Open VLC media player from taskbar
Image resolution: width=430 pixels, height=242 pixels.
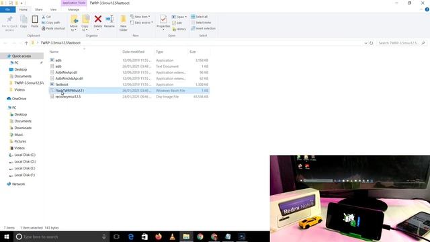(x=172, y=237)
